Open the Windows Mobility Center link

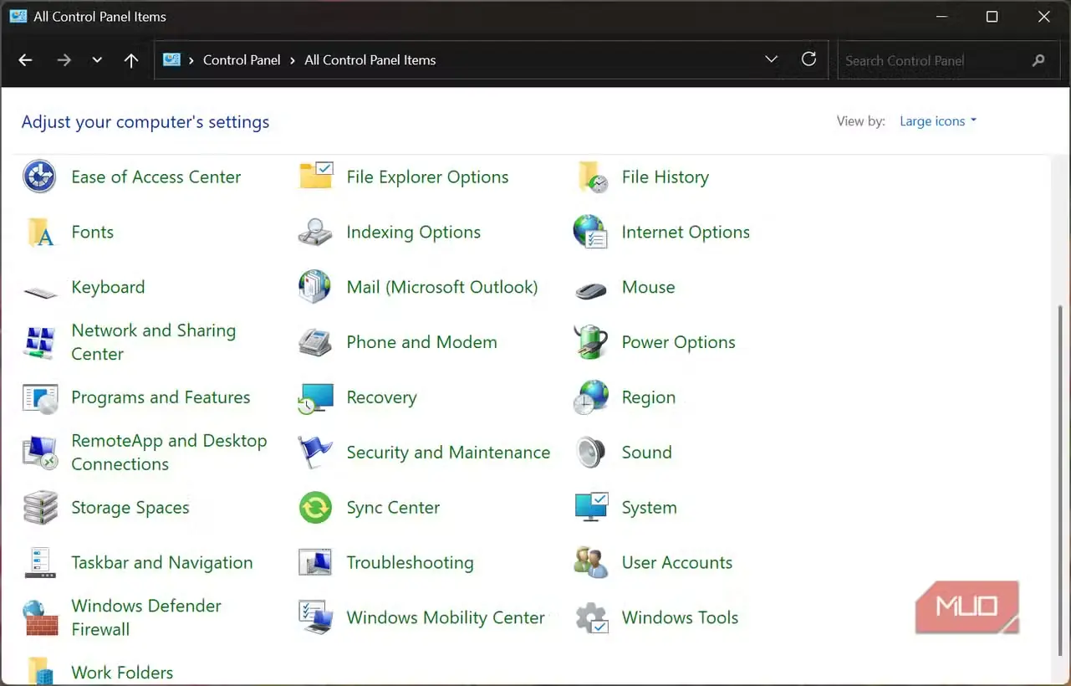coord(446,618)
